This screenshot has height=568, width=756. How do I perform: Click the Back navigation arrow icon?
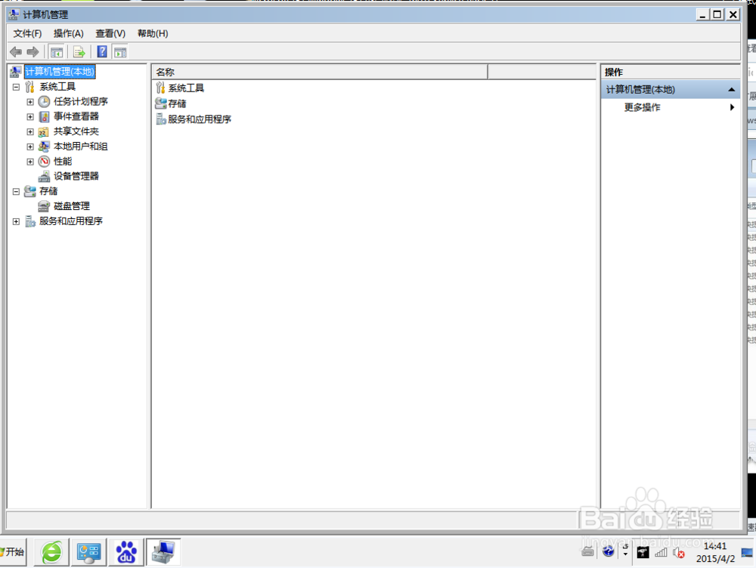coord(17,51)
